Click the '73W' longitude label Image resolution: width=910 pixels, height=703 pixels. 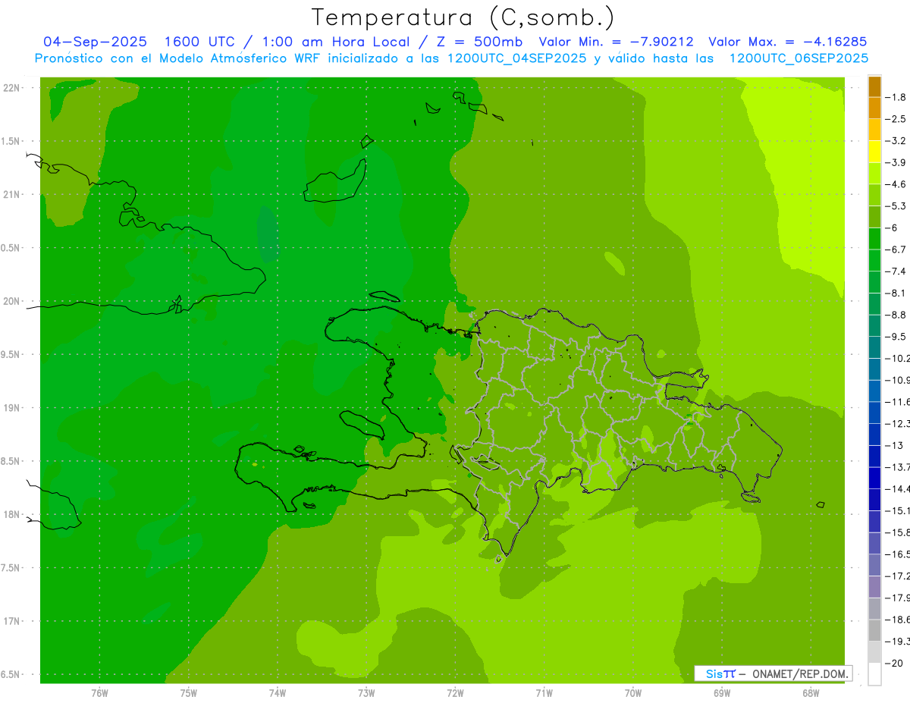point(366,692)
